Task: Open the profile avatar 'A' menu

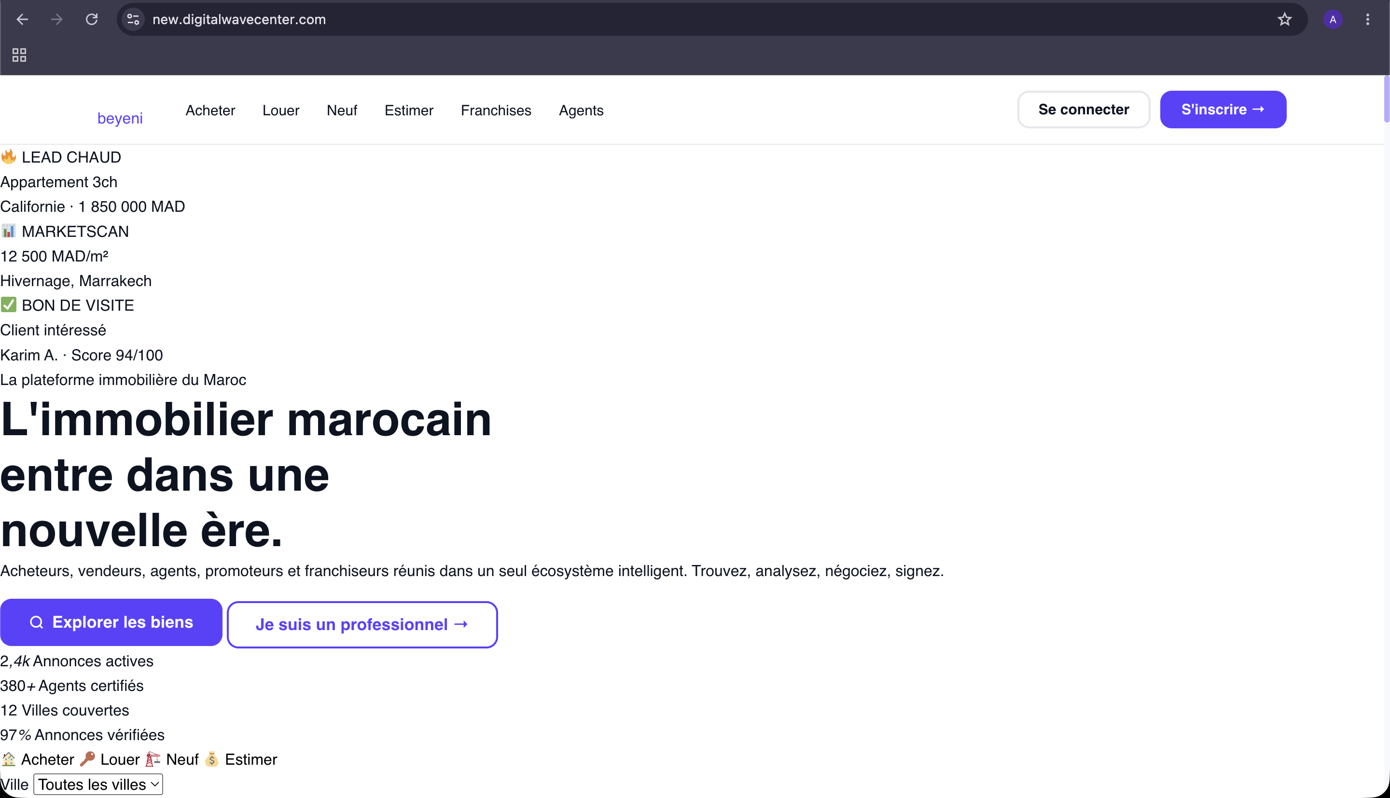Action: pos(1333,19)
